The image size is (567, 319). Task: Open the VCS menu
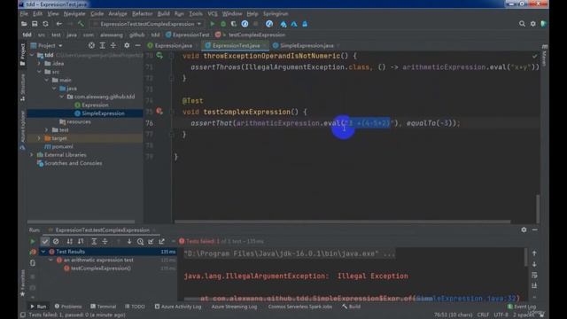coord(213,14)
